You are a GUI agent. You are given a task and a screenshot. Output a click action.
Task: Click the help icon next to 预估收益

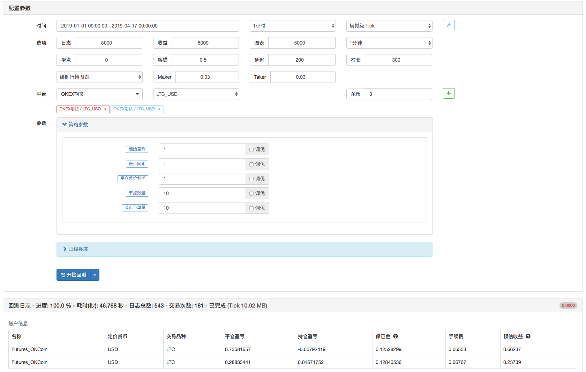pos(528,336)
